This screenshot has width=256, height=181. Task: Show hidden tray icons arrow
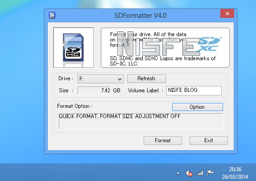pyautogui.click(x=178, y=173)
